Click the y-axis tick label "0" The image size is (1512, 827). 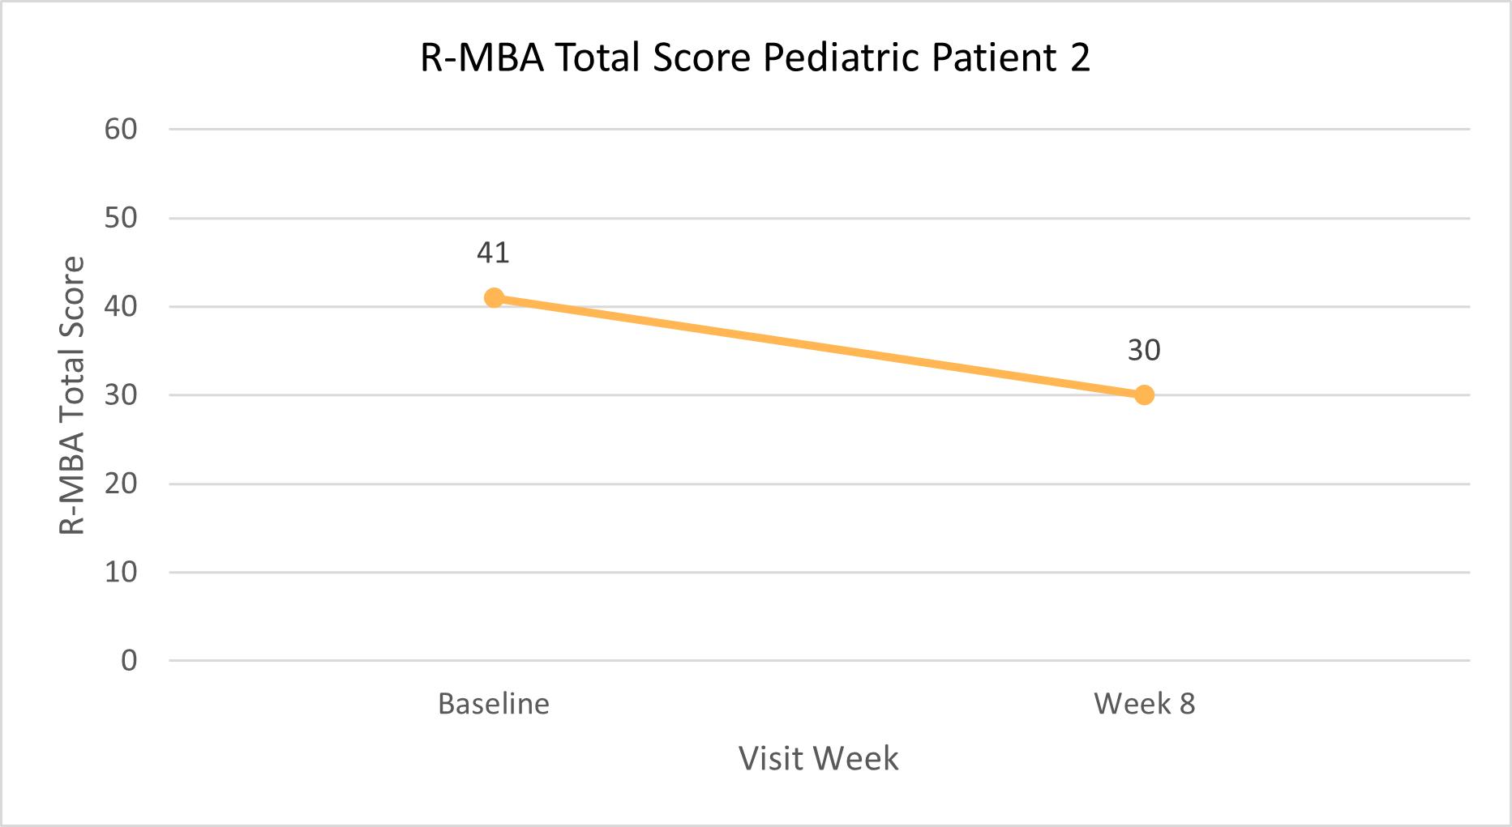click(129, 661)
